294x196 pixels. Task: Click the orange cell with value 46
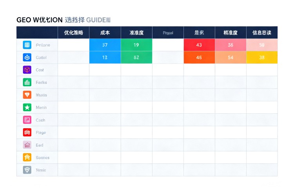[199, 57]
